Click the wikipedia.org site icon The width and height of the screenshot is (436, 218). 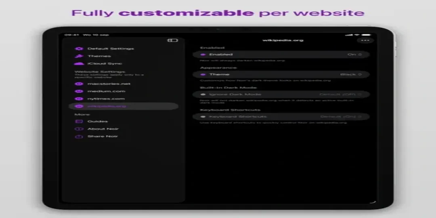click(x=79, y=106)
